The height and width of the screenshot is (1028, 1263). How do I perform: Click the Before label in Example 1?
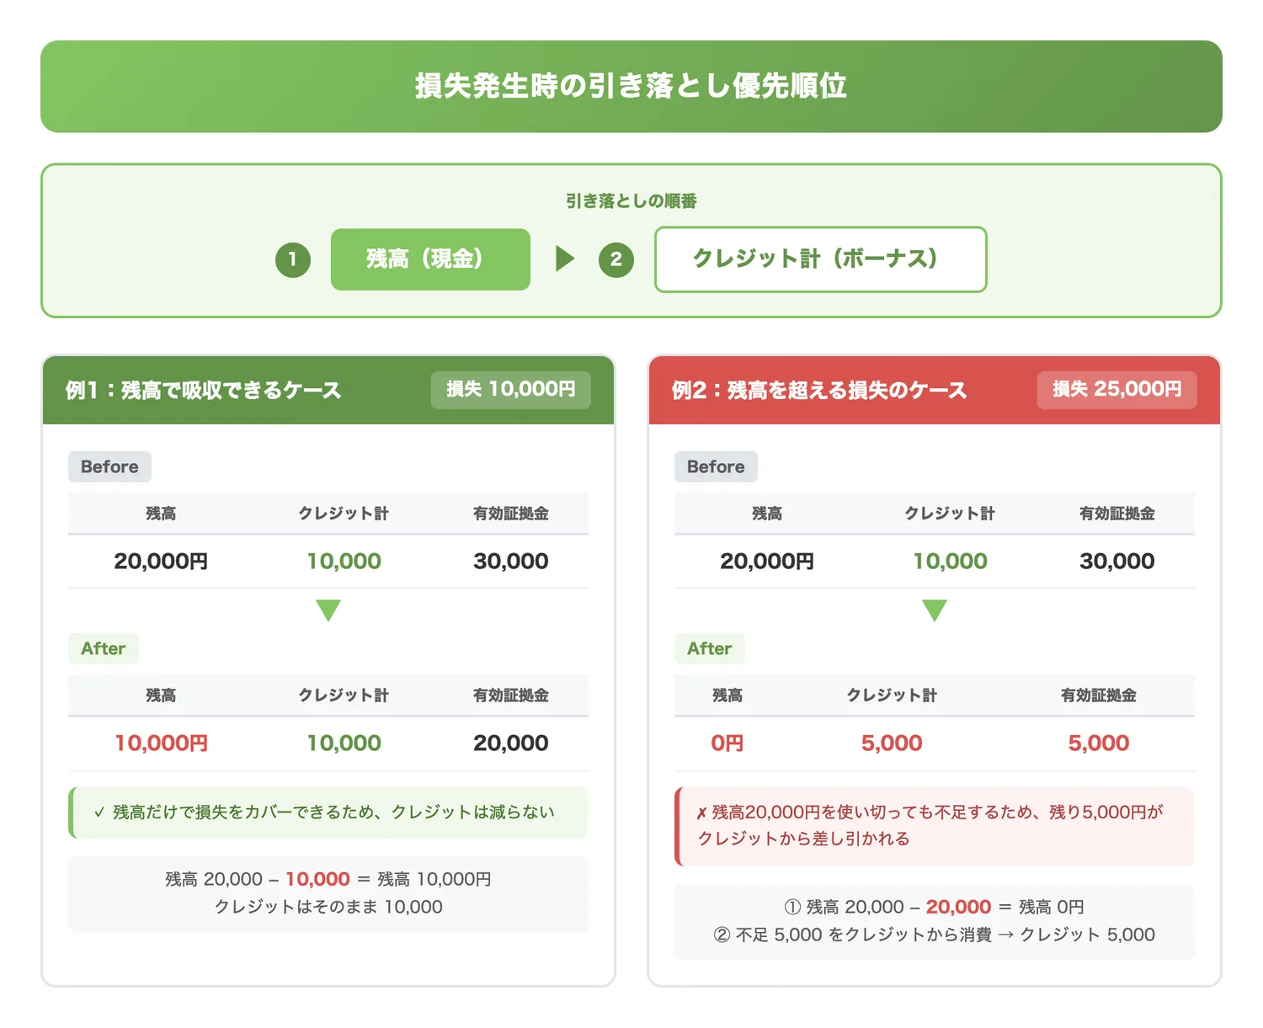pyautogui.click(x=109, y=466)
